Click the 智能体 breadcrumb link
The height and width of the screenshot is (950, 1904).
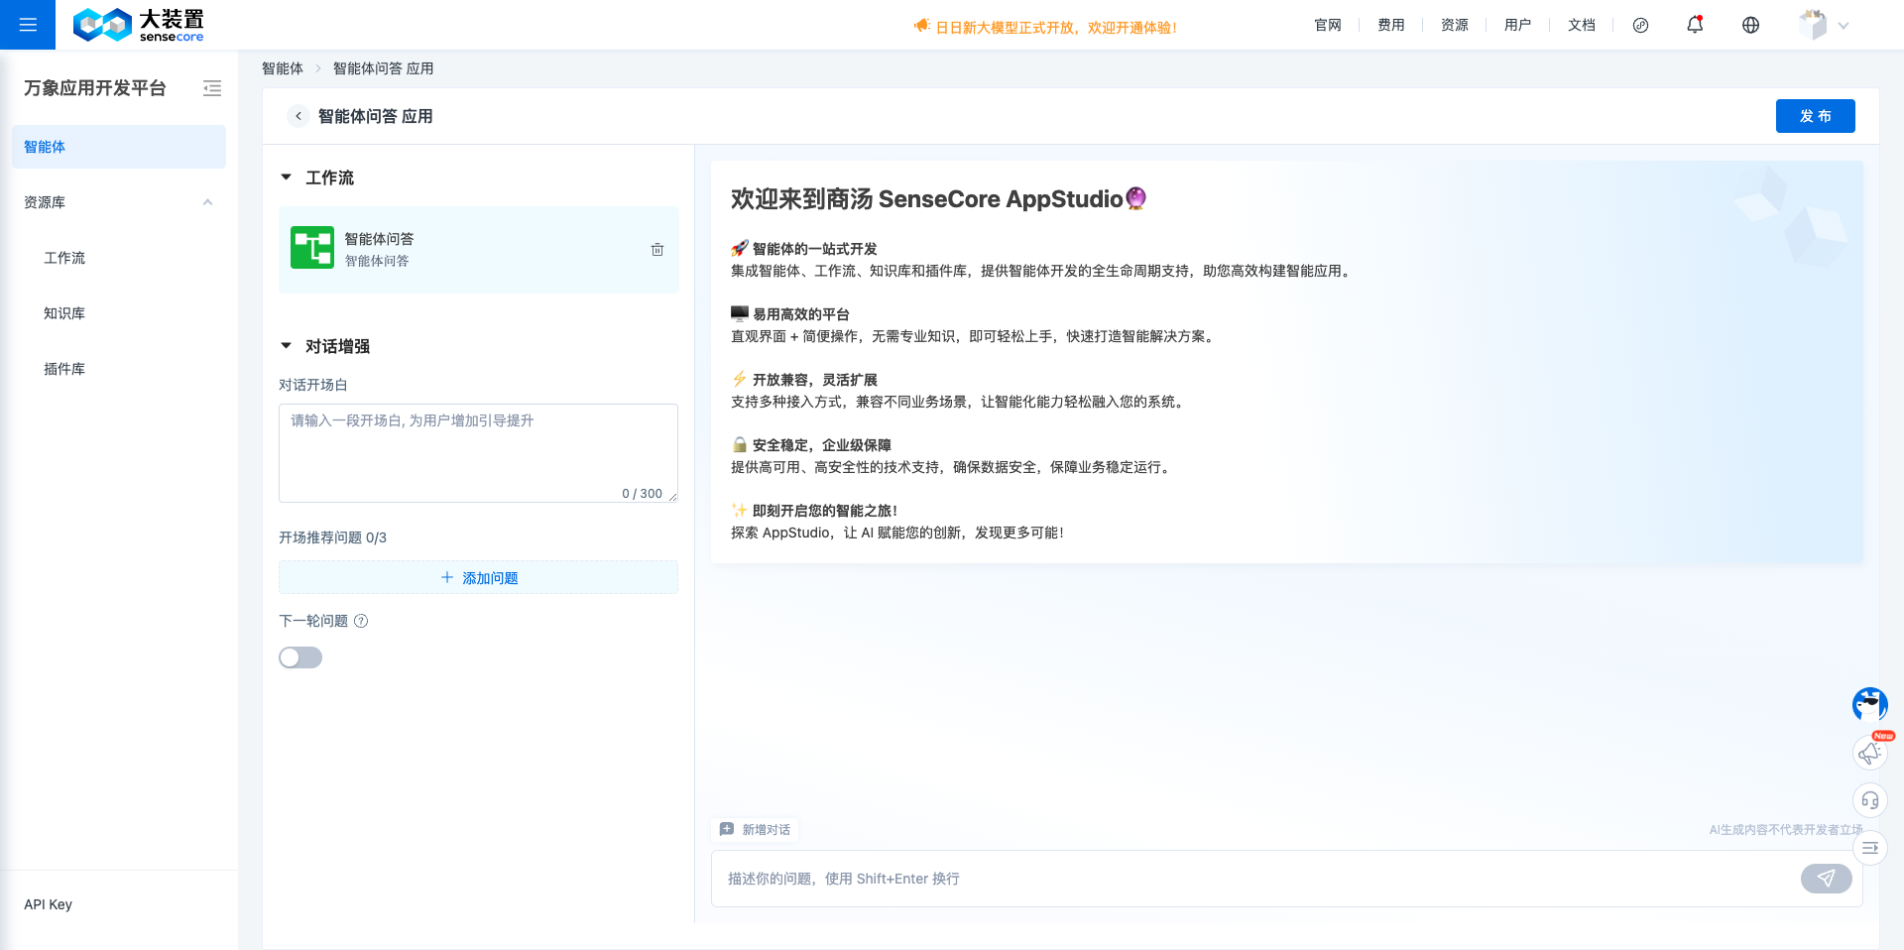click(x=283, y=68)
